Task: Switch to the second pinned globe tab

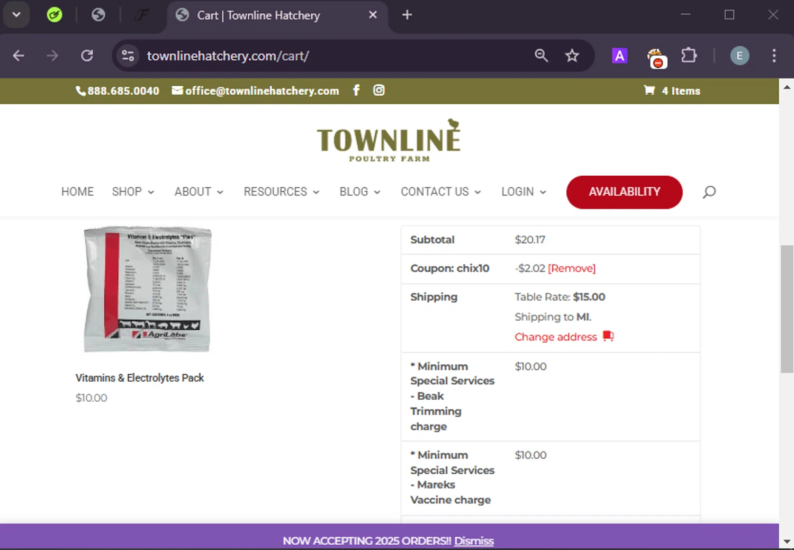Action: pos(98,15)
